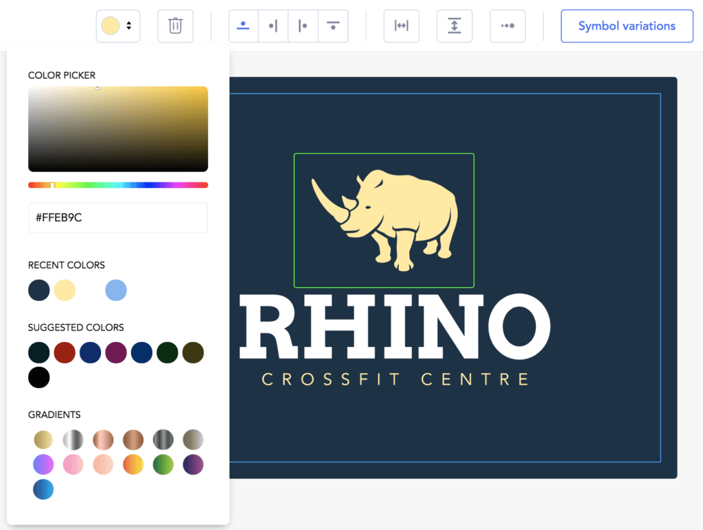Image resolution: width=703 pixels, height=530 pixels.
Task: Apply the blue gradient at the bottom row
Action: 43,489
